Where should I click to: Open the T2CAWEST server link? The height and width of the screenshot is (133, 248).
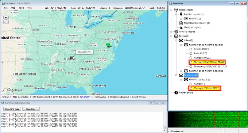coord(85,97)
